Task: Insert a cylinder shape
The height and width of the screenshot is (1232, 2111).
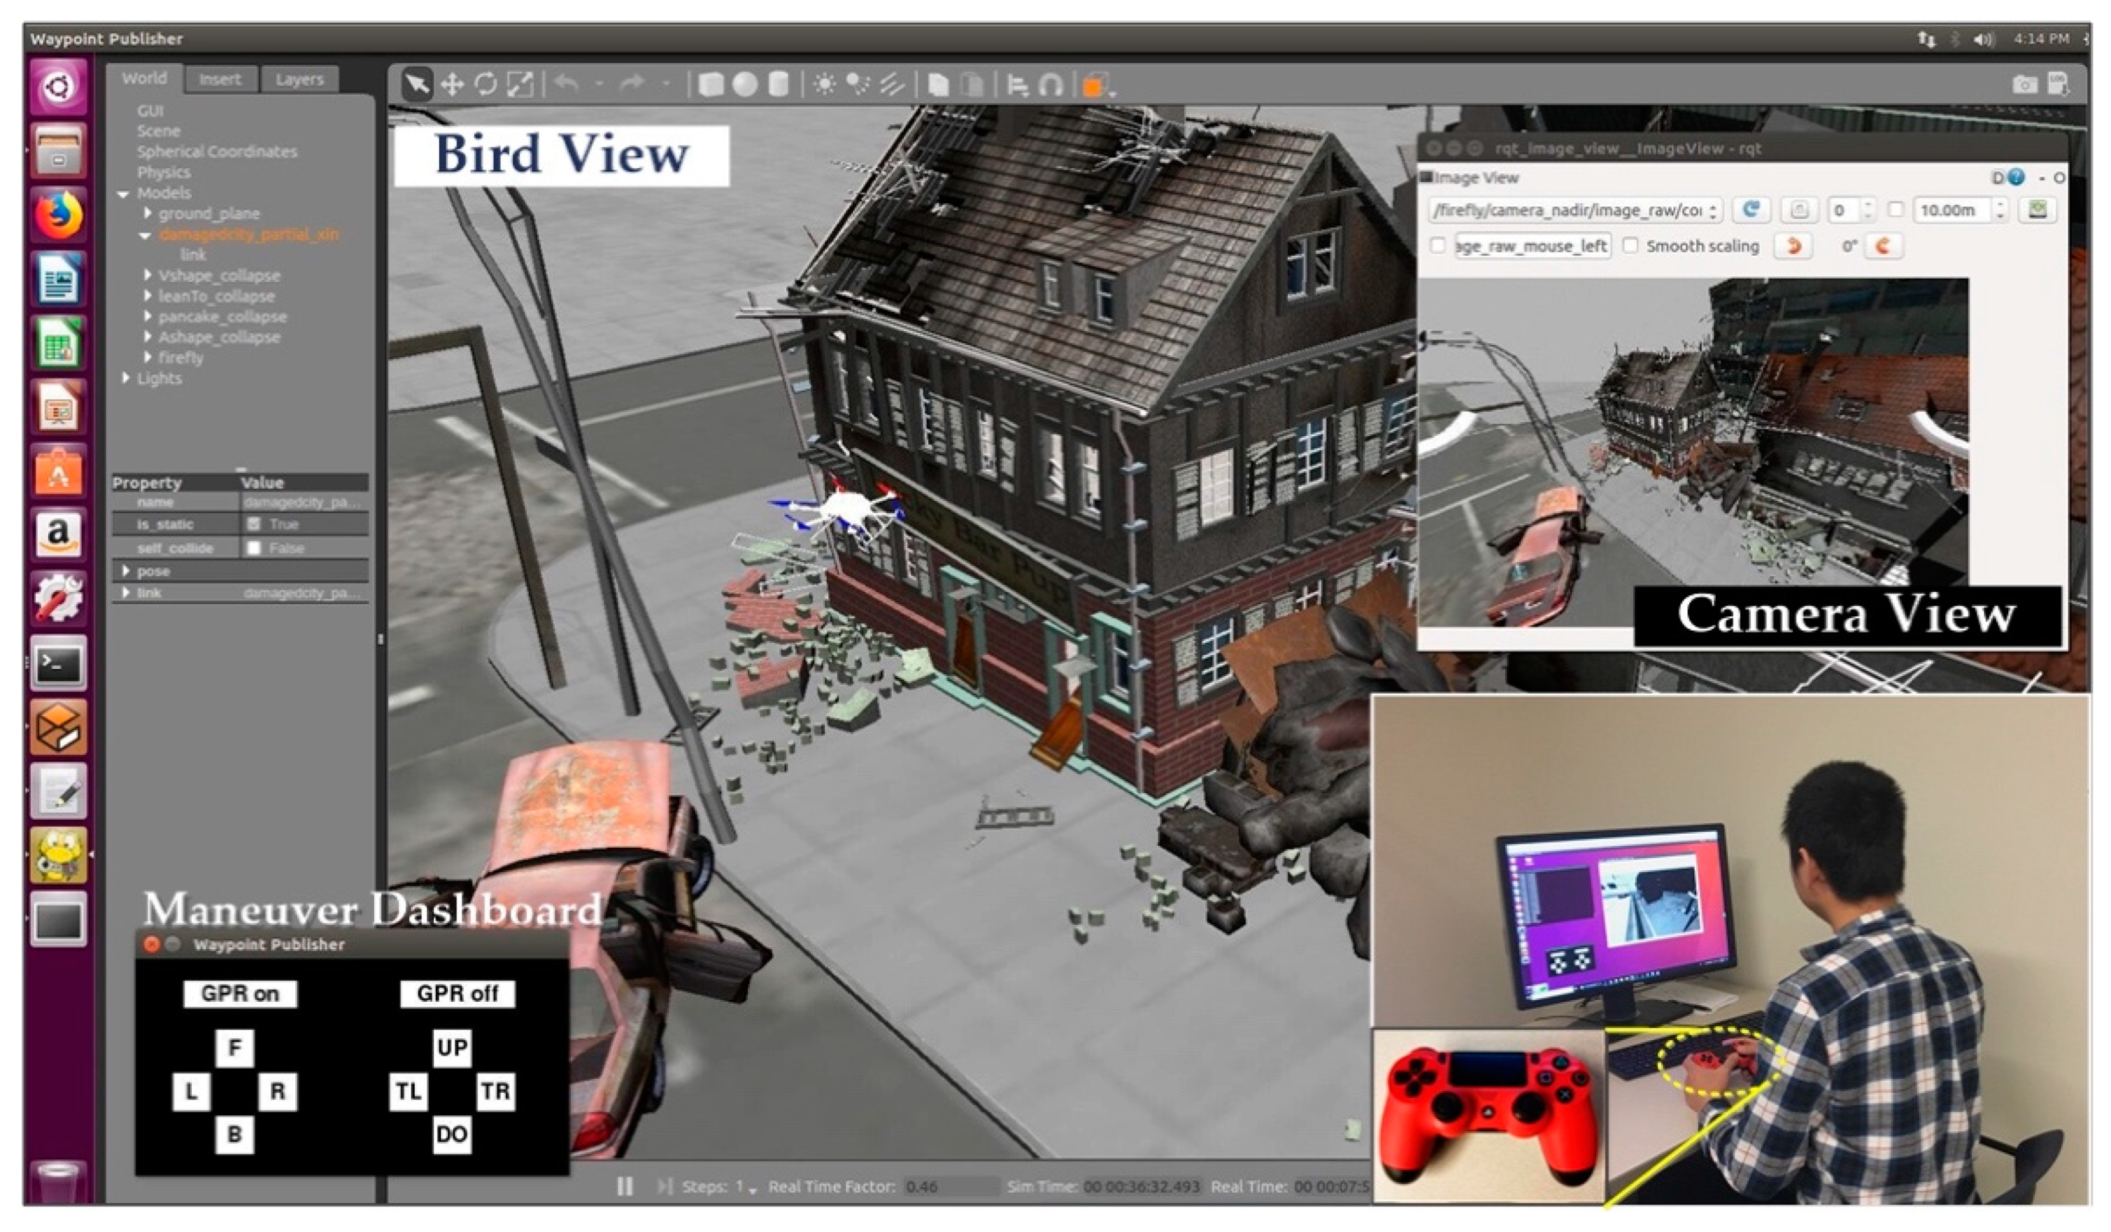Action: (x=778, y=84)
